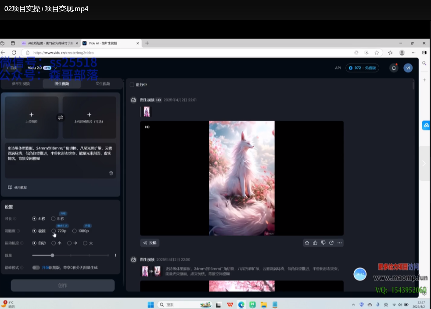Viewport: 431px width, 309px height.
Task: Refresh the browser page
Action: [x=14, y=53]
